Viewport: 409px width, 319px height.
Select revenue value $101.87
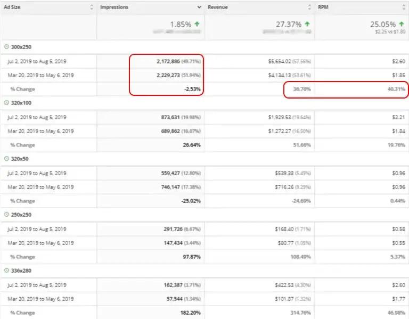tap(284, 299)
